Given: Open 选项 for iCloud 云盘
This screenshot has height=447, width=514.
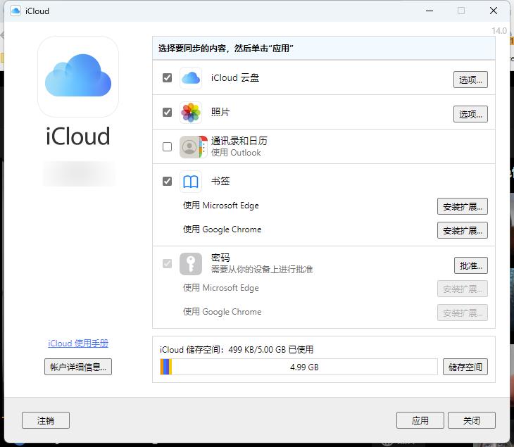Looking at the screenshot, I should [x=470, y=80].
